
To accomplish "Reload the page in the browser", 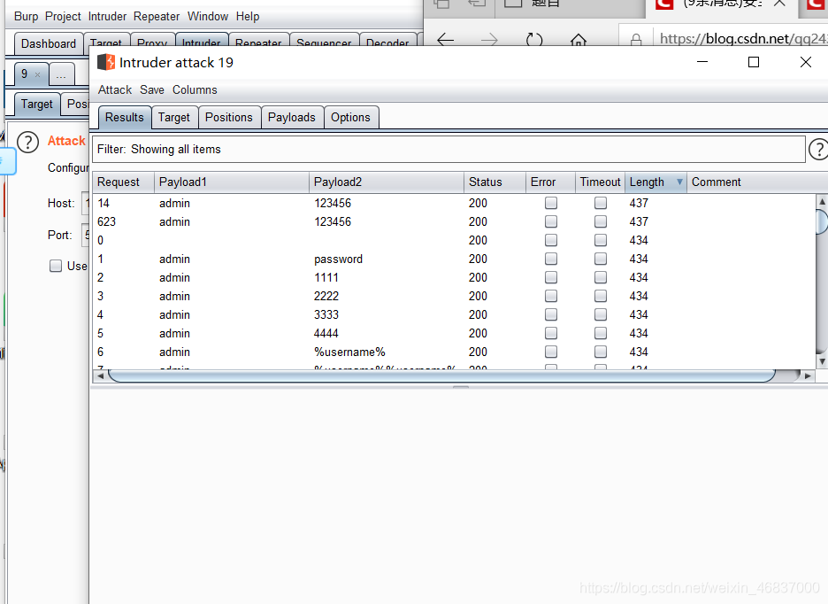I will 534,40.
